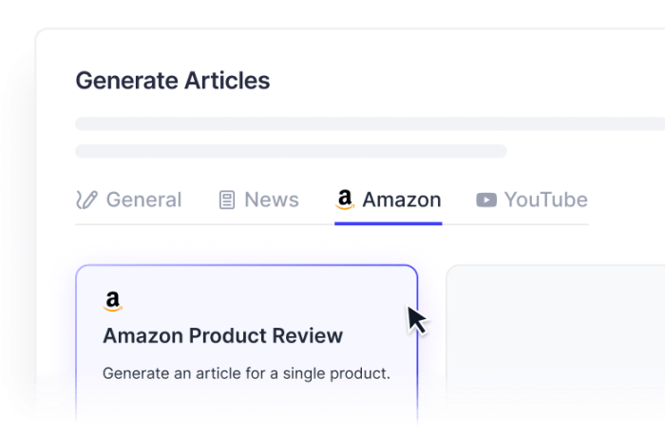Image resolution: width=665 pixels, height=437 pixels.
Task: Click "Generate an article for a single product" text
Action: tap(246, 373)
